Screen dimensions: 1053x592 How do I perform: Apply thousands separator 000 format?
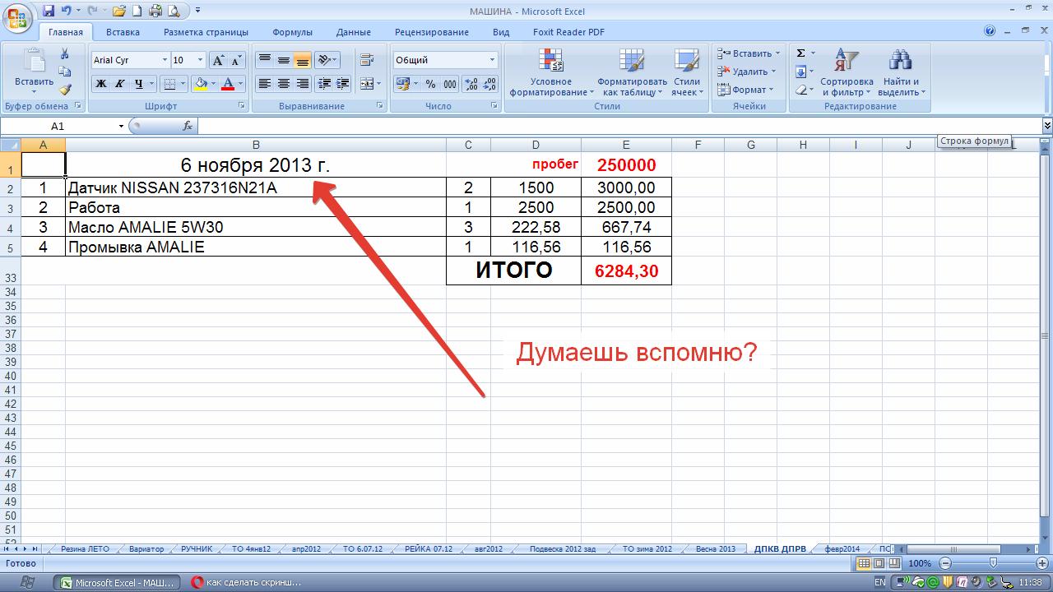[450, 84]
